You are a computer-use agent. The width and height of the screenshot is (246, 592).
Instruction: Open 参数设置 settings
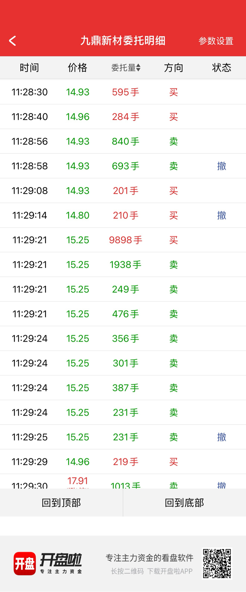tap(216, 41)
